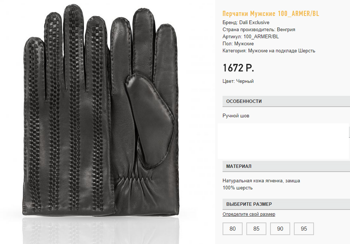
Task: Choose size 90 option
Action: [x=280, y=229]
